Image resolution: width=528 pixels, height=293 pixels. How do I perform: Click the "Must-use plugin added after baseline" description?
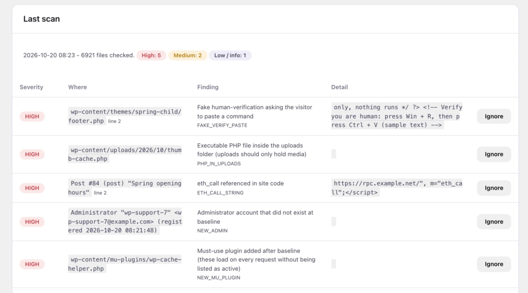point(256,259)
